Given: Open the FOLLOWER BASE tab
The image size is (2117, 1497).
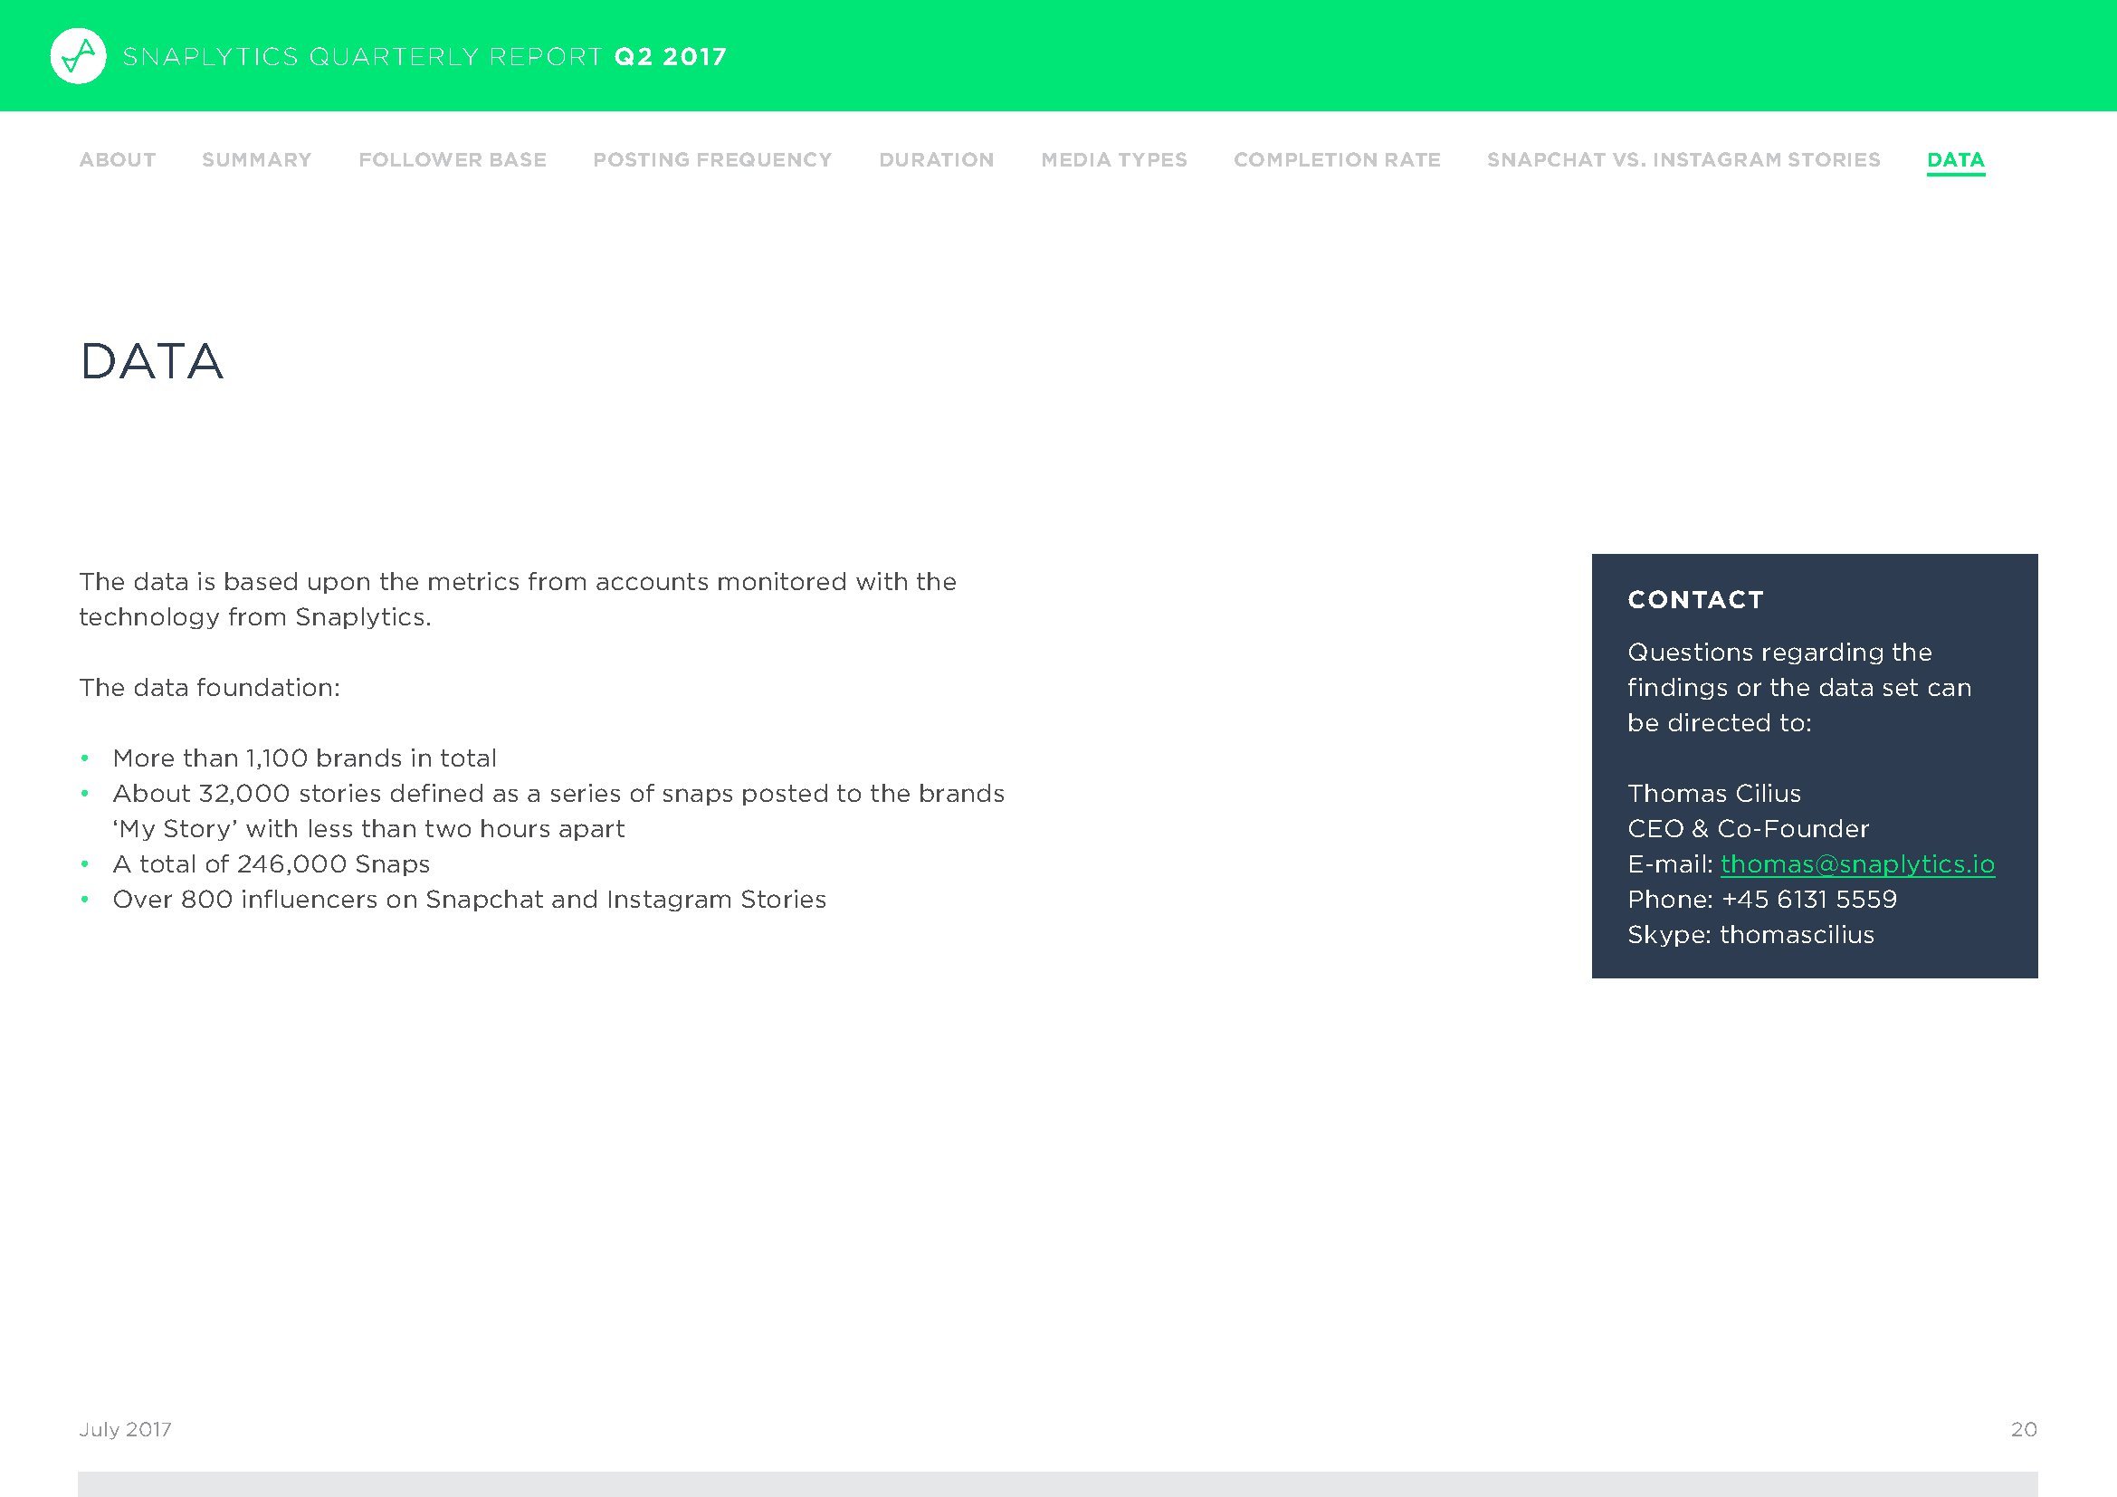Looking at the screenshot, I should [452, 159].
